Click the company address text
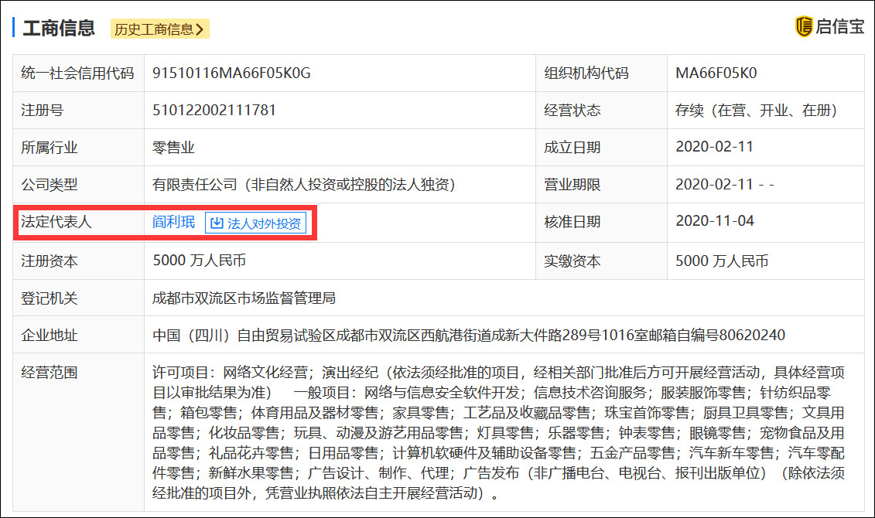Screen dimensions: 875x518 (469, 335)
